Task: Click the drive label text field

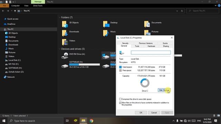Action: 151,53
